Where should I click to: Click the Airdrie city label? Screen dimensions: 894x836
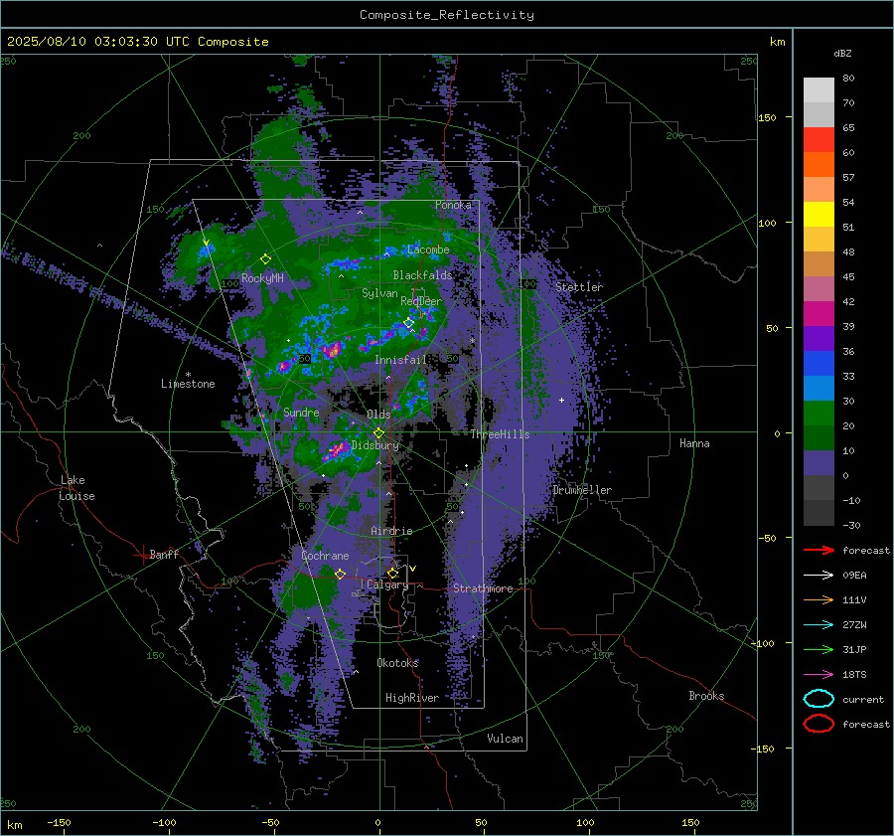click(391, 531)
